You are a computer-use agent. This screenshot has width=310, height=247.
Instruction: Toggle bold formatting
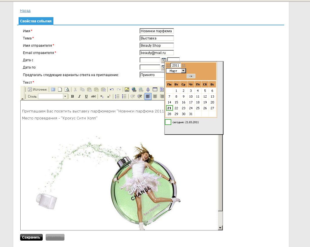point(72,96)
